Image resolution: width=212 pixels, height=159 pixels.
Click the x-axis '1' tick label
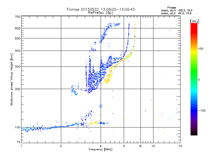point(21,146)
